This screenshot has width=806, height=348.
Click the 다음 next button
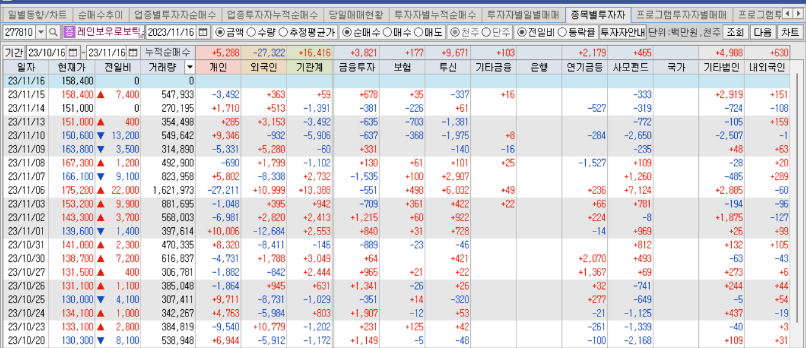point(763,32)
